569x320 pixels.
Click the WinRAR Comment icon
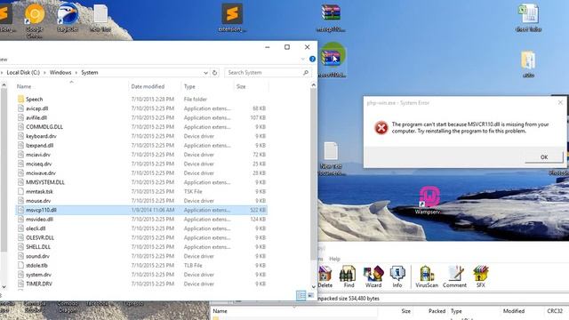click(454, 276)
